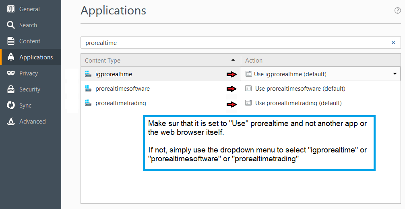Click the Advanced wizard hat icon
Screen dimensions: 405x209
click(11, 122)
